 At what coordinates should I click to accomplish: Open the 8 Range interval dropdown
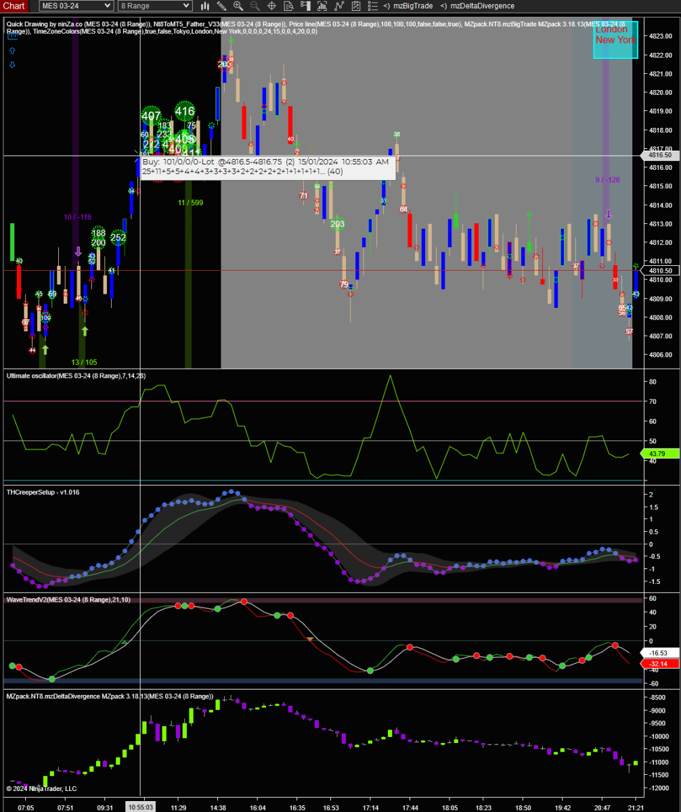click(x=155, y=6)
